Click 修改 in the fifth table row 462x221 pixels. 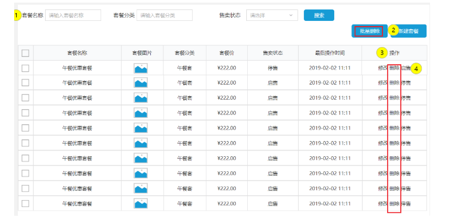(383, 128)
